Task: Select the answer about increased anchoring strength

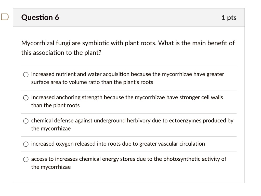Action: click(x=26, y=97)
